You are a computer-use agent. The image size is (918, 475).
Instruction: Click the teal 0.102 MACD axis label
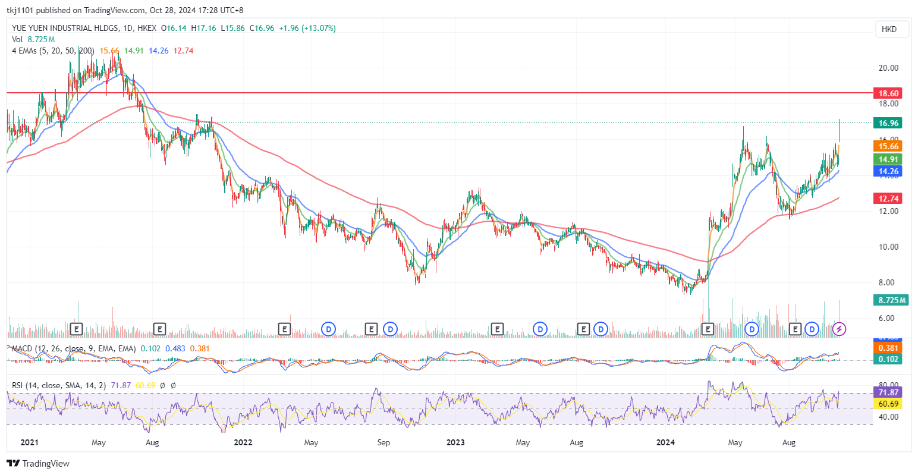tap(888, 359)
